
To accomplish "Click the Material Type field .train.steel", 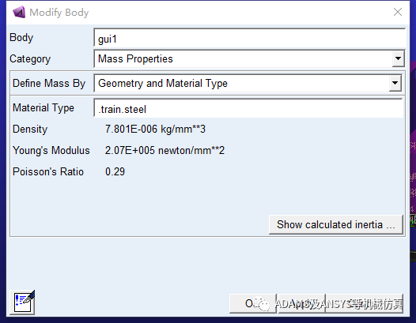I will [248, 108].
